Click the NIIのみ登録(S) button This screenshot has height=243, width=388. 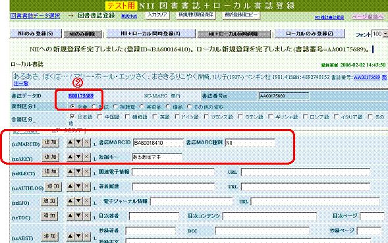click(36, 34)
